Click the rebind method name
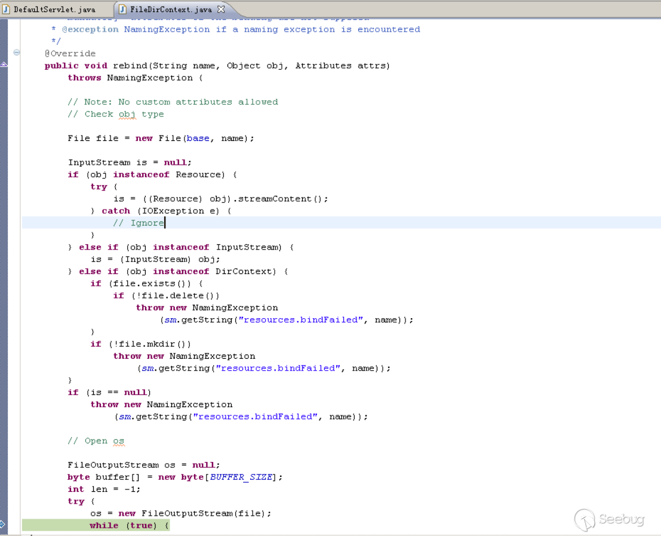 [130, 66]
